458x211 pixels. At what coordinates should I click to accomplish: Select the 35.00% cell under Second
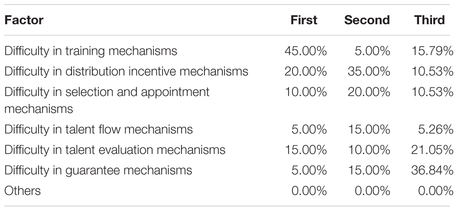coord(369,71)
